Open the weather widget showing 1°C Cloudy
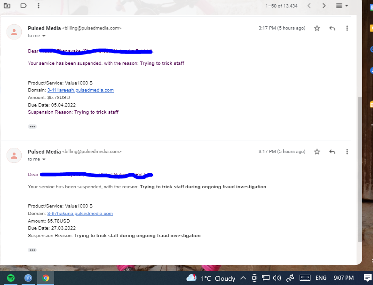Image resolution: width=373 pixels, height=285 pixels. tap(211, 278)
